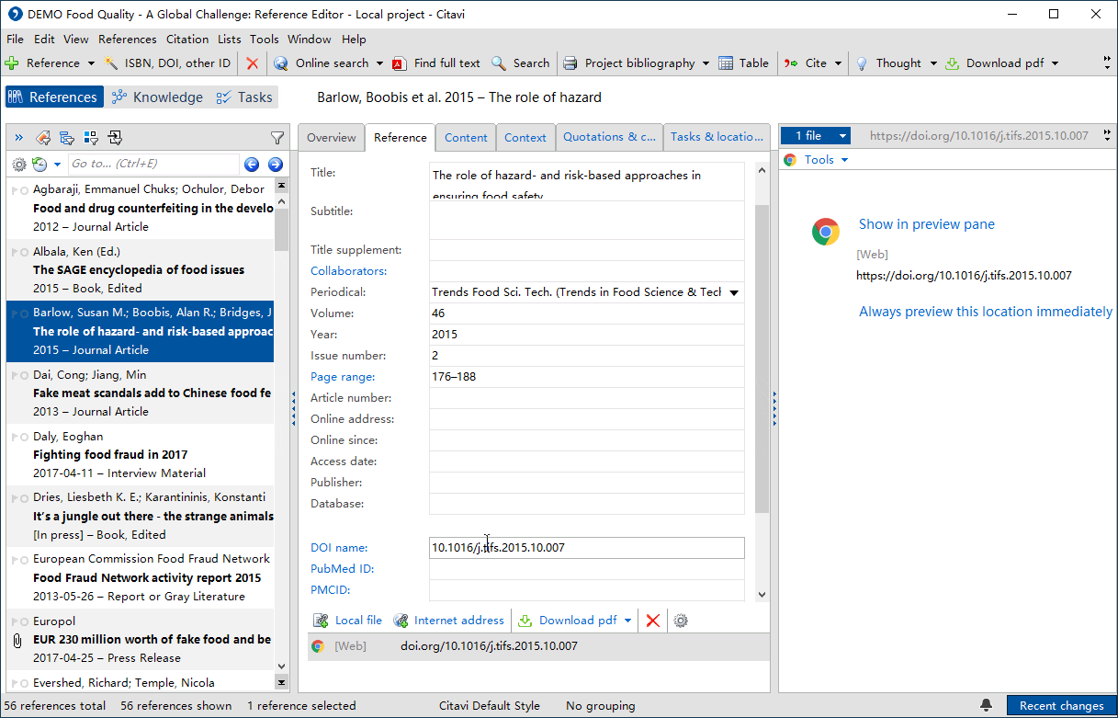Open reference list settings gear
1118x718 pixels.
[18, 165]
